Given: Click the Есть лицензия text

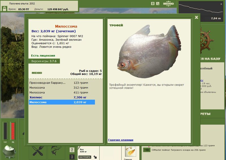Looking at the screenshot, I should coord(43,56).
